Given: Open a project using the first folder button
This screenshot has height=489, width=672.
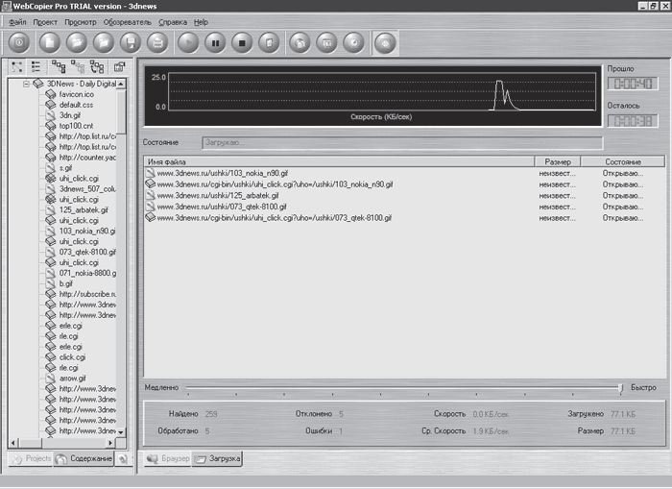Looking at the screenshot, I should coord(77,42).
